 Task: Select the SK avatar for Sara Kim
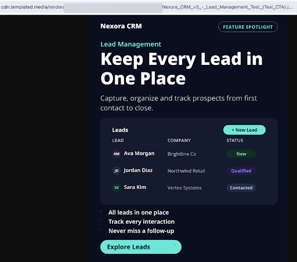pos(117,187)
